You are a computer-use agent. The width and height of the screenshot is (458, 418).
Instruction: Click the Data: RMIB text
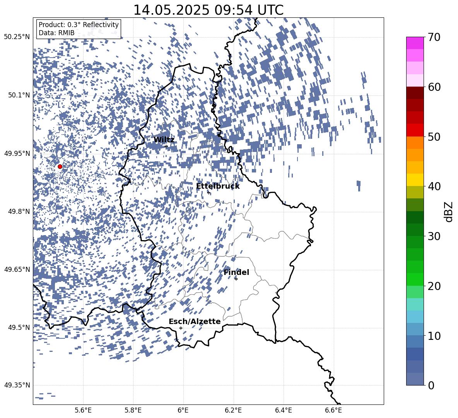click(56, 33)
